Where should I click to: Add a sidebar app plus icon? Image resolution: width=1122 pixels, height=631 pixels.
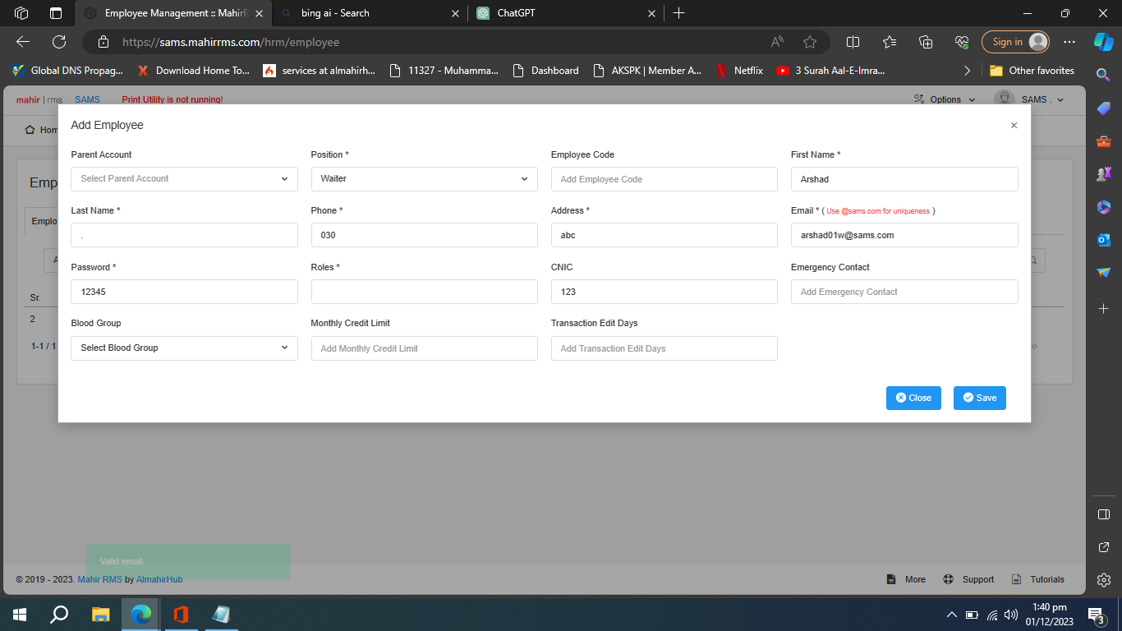(1104, 308)
